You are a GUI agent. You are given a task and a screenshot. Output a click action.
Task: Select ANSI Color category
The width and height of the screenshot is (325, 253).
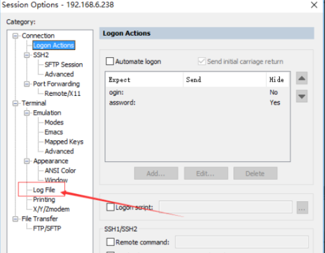coord(61,170)
